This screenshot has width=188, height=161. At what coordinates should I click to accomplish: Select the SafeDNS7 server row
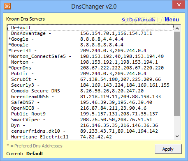[x=91, y=102]
